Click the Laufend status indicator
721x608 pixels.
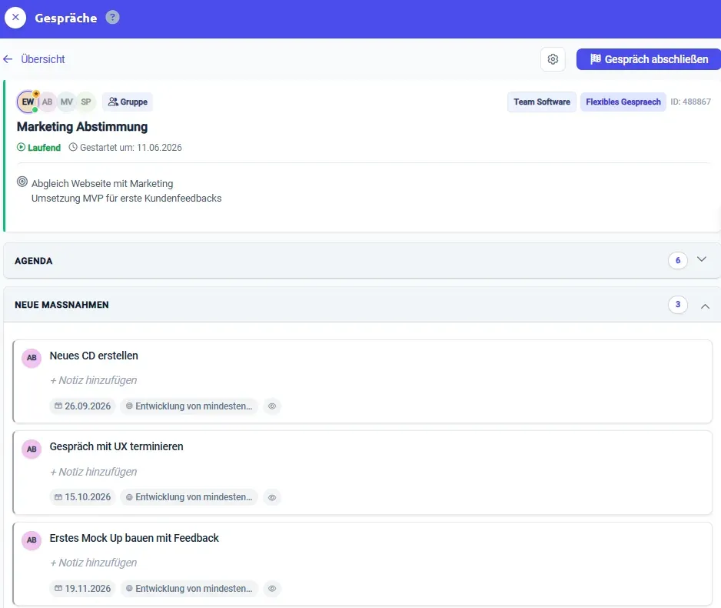tap(38, 147)
